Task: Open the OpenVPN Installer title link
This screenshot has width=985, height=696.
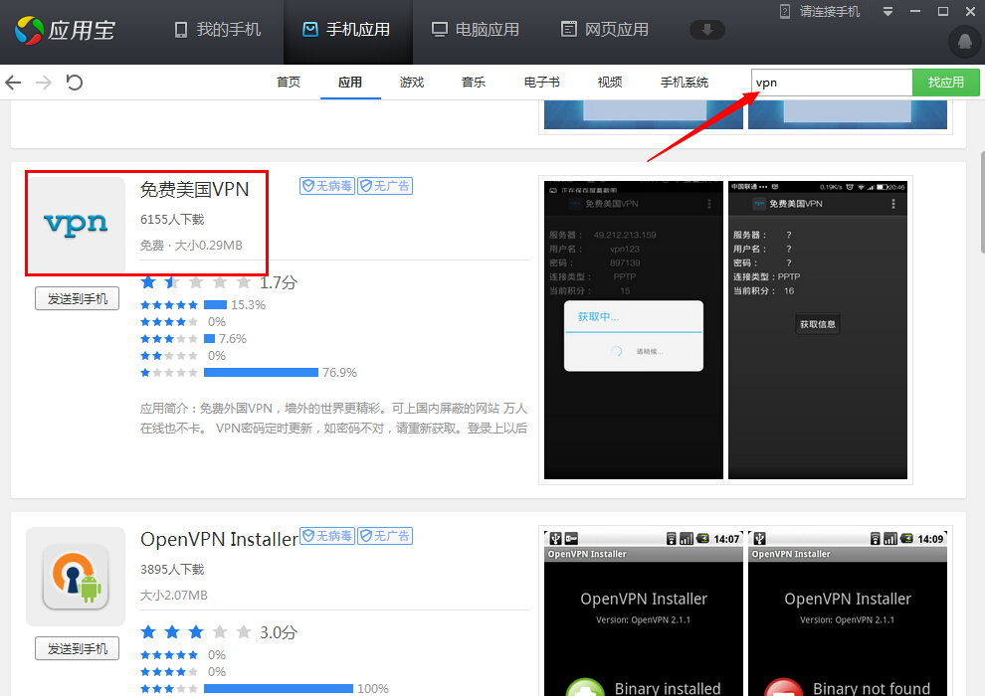Action: (219, 539)
